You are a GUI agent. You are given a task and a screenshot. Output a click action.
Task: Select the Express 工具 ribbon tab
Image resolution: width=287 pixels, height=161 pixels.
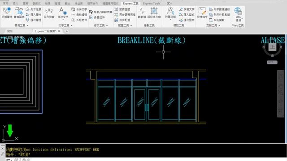[130, 4]
